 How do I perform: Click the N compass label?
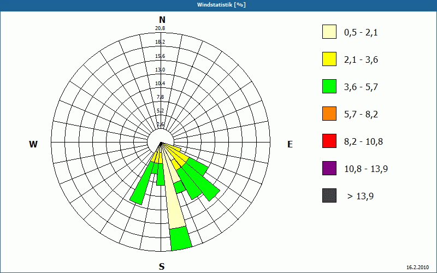pos(162,20)
